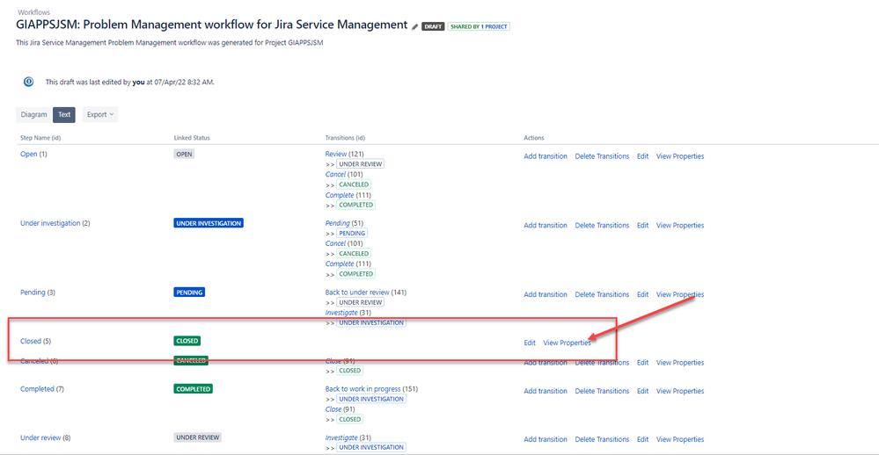View Properties of Under review step

tap(680, 439)
